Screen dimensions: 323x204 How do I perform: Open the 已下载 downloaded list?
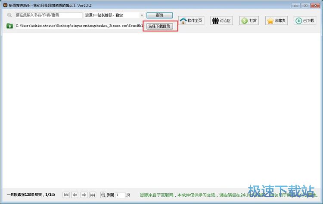(305, 21)
